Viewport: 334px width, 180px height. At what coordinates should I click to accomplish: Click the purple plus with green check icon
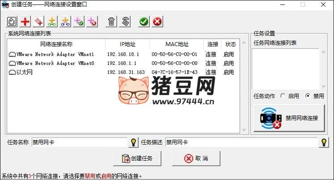[x=79, y=21]
